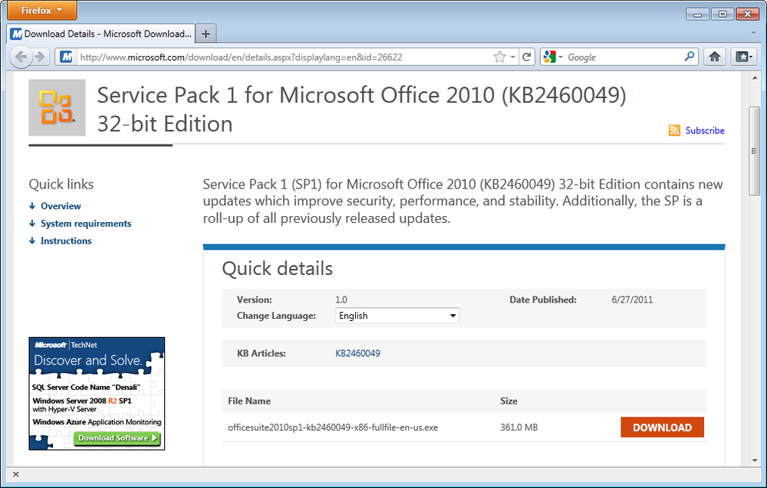The width and height of the screenshot is (767, 488).
Task: Open the Firefox application menu
Action: coord(42,10)
